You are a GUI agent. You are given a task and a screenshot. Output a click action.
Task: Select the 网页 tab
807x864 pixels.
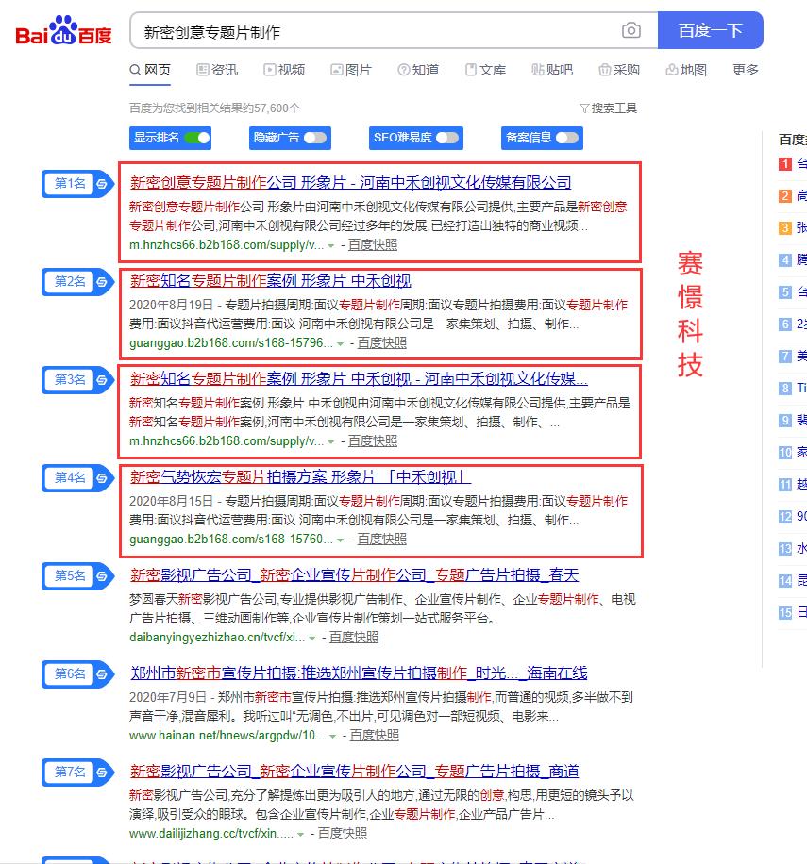tap(150, 70)
